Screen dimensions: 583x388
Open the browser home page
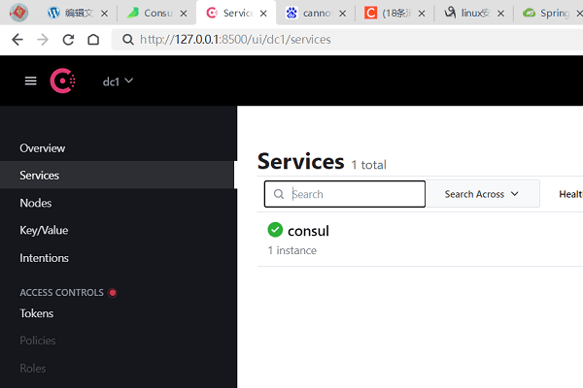click(x=93, y=40)
